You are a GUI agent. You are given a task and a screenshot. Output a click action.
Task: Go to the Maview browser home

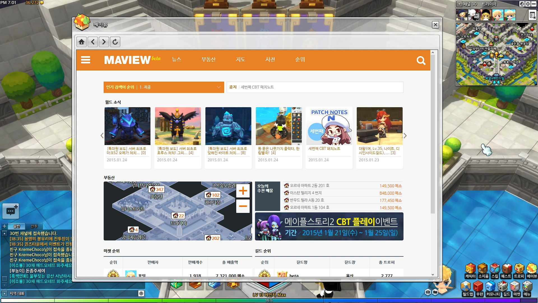(x=82, y=42)
